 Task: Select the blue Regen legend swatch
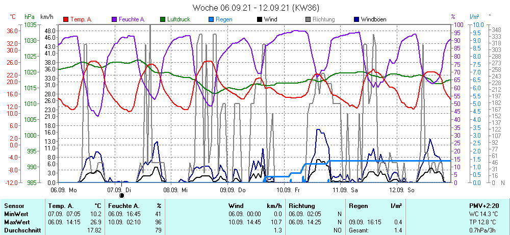point(211,19)
